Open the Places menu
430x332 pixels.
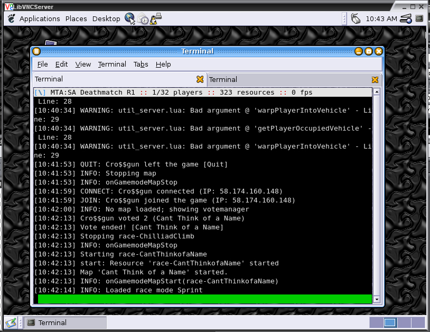[x=76, y=19]
